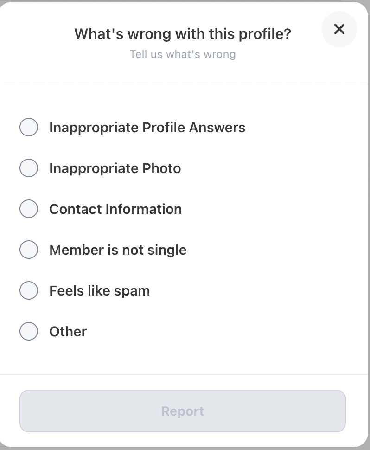Select the Feels like spam radio button

29,290
